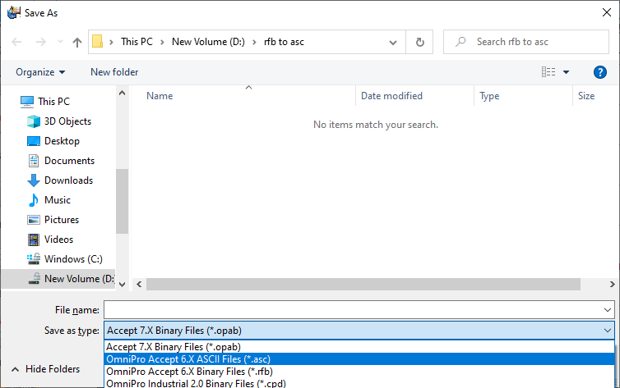Click the Downloads arrow icon

pos(34,180)
